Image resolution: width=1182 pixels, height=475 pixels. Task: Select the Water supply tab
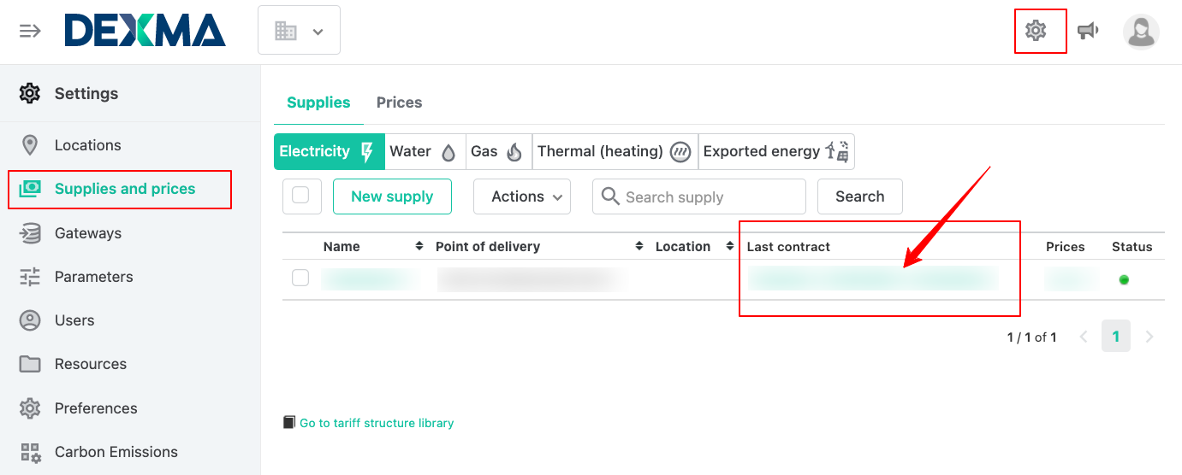pyautogui.click(x=425, y=152)
